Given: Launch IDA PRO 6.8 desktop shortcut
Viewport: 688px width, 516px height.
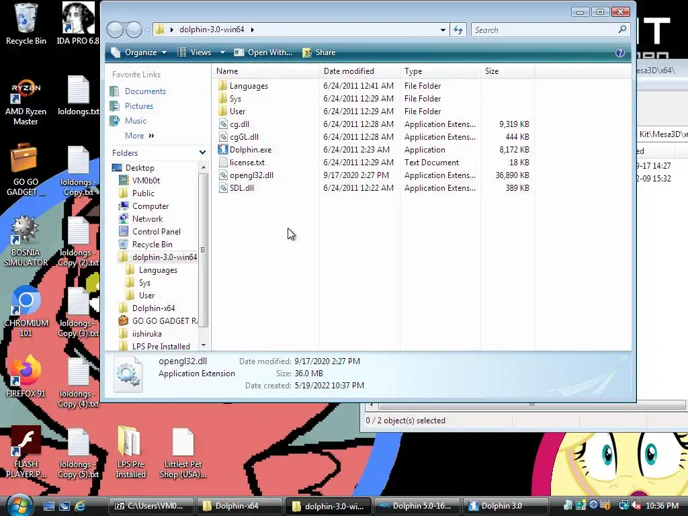Looking at the screenshot, I should pyautogui.click(x=78, y=24).
